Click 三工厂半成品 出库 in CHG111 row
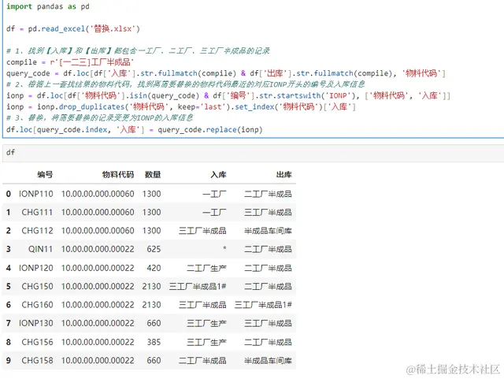504x379 pixels. [268, 212]
